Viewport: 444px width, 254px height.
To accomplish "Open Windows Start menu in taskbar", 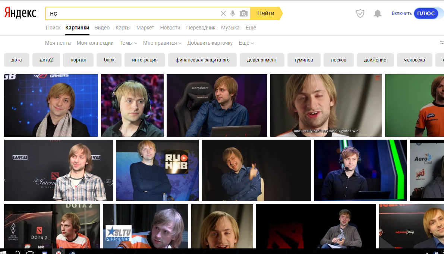I will point(3,252).
